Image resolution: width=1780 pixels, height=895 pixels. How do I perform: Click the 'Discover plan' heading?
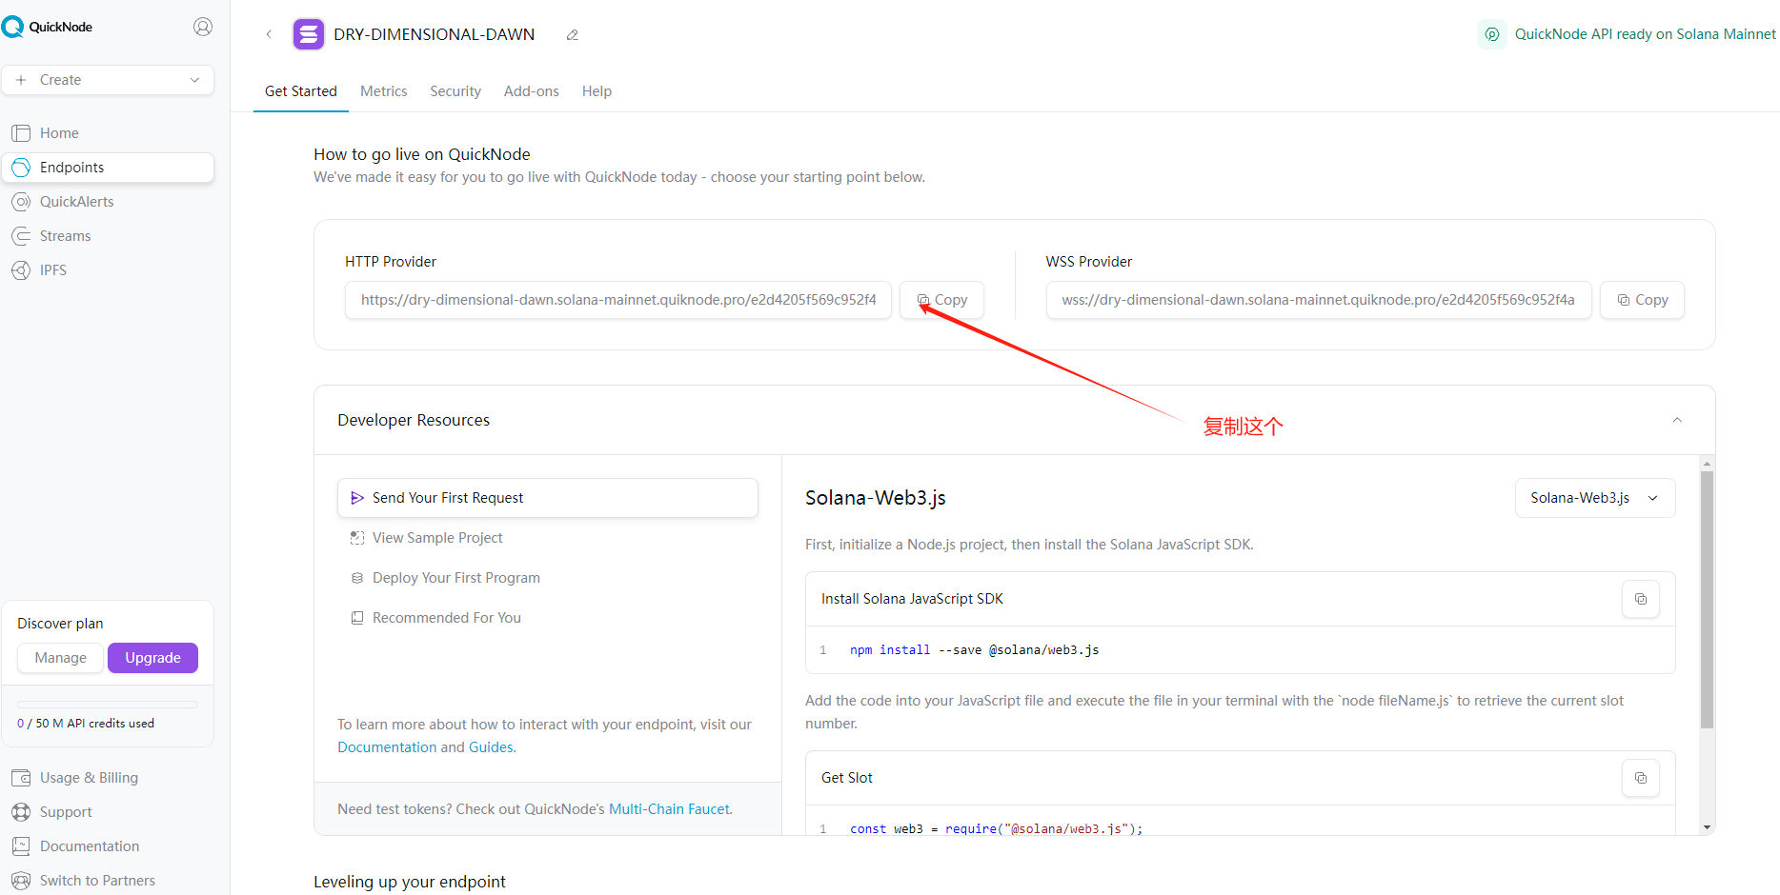60,624
